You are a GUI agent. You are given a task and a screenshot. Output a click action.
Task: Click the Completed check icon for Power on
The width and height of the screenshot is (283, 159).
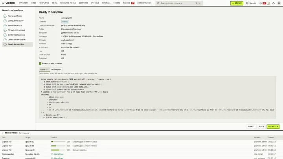coord(52,158)
